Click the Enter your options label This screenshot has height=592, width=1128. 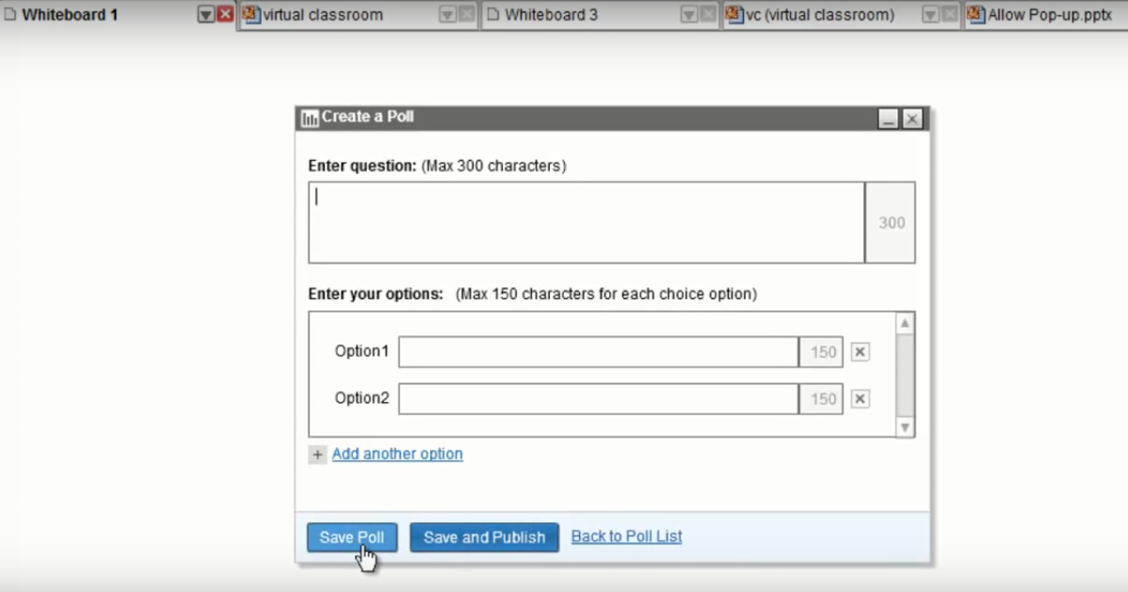[376, 295]
